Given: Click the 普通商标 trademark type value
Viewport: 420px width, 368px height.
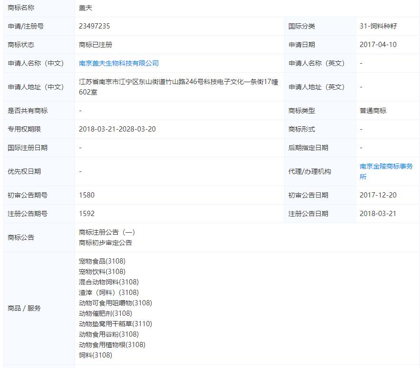Looking at the screenshot, I should pyautogui.click(x=373, y=111).
